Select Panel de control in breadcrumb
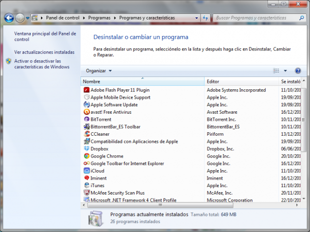Screen dimensions: 310x232 pyautogui.click(x=62, y=18)
